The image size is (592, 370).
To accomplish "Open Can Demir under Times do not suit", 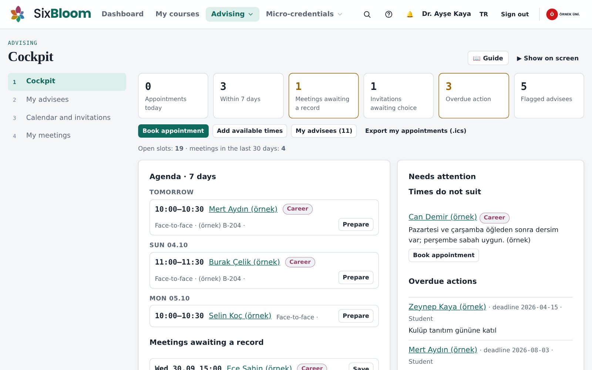I will (443, 217).
